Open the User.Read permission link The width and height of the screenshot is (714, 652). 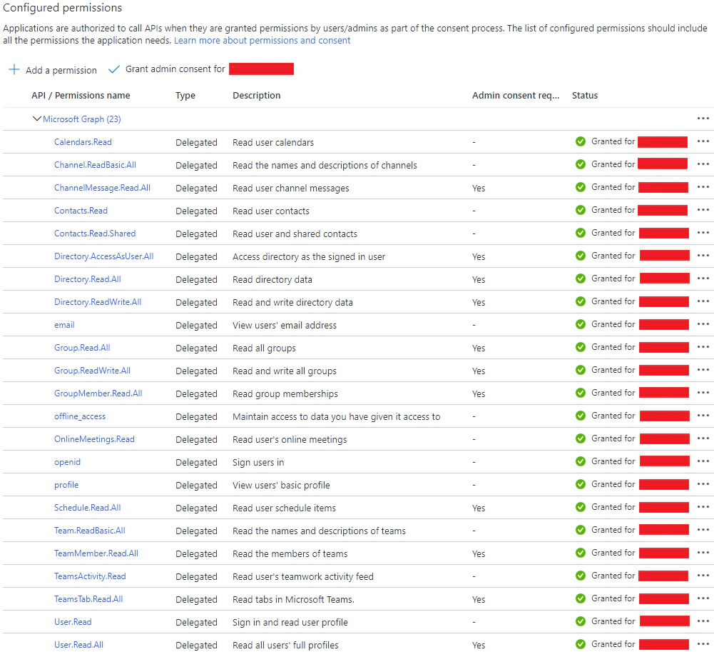click(73, 621)
